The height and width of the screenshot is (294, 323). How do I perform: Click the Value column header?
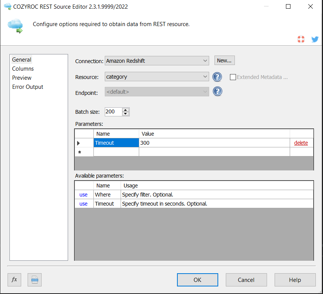click(214, 134)
